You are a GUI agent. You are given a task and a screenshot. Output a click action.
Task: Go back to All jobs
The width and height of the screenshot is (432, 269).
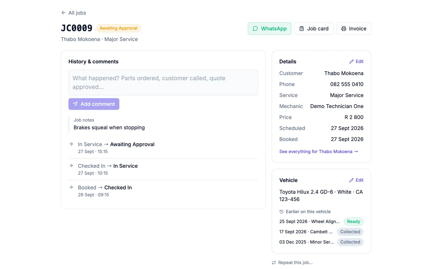tap(73, 13)
